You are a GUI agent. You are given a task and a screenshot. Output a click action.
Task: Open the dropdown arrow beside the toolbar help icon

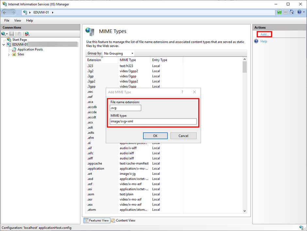pyautogui.click(x=304, y=12)
